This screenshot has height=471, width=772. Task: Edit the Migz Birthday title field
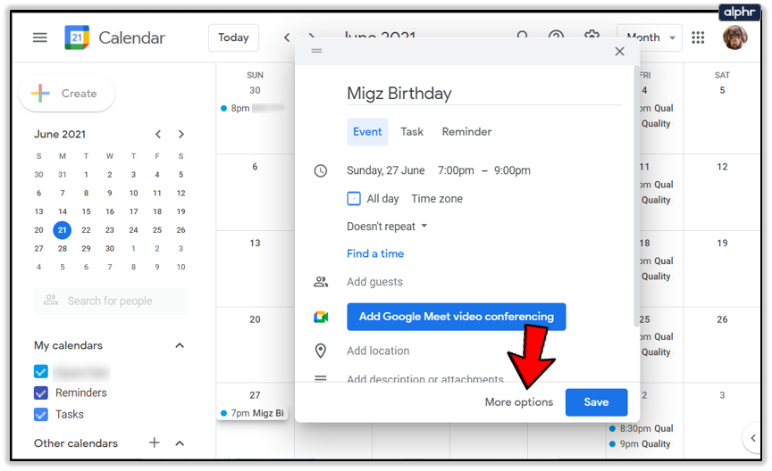coord(484,94)
